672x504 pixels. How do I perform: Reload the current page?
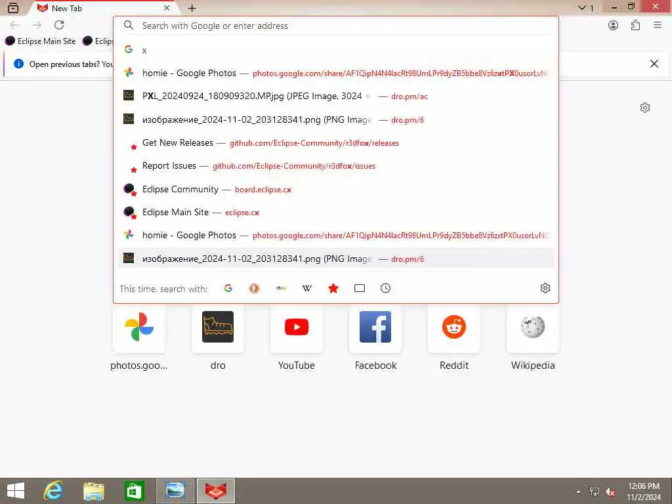59,26
